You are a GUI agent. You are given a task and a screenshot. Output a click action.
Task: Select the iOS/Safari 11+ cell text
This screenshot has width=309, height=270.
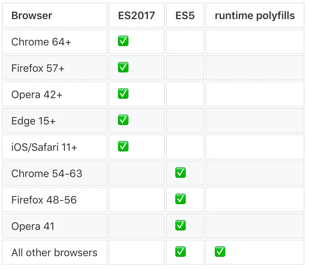point(44,147)
